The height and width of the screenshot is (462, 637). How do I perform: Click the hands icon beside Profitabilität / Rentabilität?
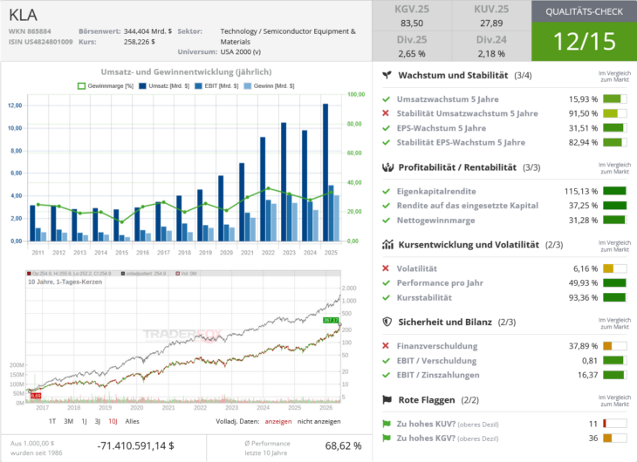point(387,167)
